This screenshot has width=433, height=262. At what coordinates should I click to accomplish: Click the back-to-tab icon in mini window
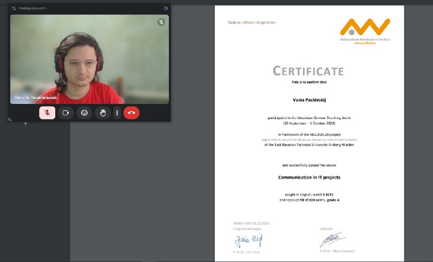pos(166,9)
